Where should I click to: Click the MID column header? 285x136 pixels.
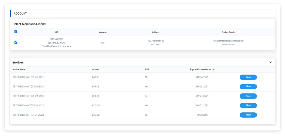pyautogui.click(x=57, y=32)
